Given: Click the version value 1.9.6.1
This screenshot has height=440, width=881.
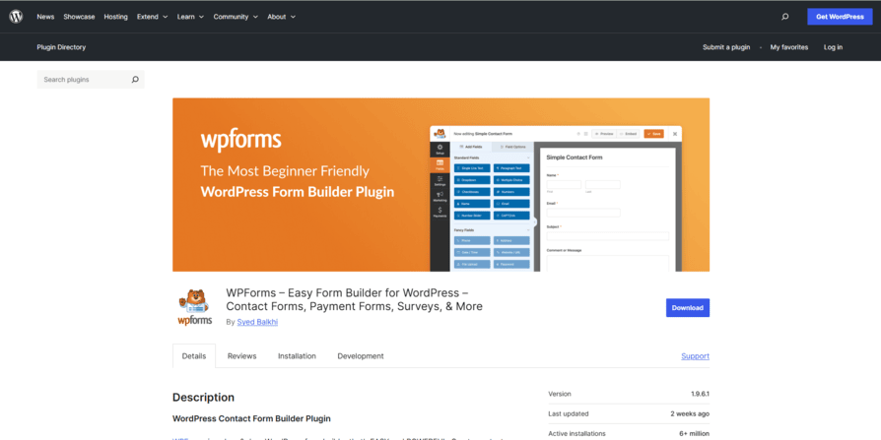Looking at the screenshot, I should coord(700,394).
